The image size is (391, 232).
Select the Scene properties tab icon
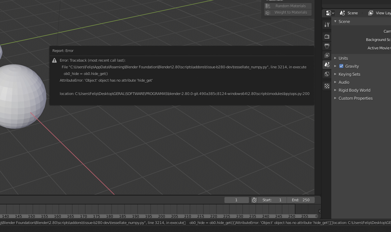click(x=327, y=65)
